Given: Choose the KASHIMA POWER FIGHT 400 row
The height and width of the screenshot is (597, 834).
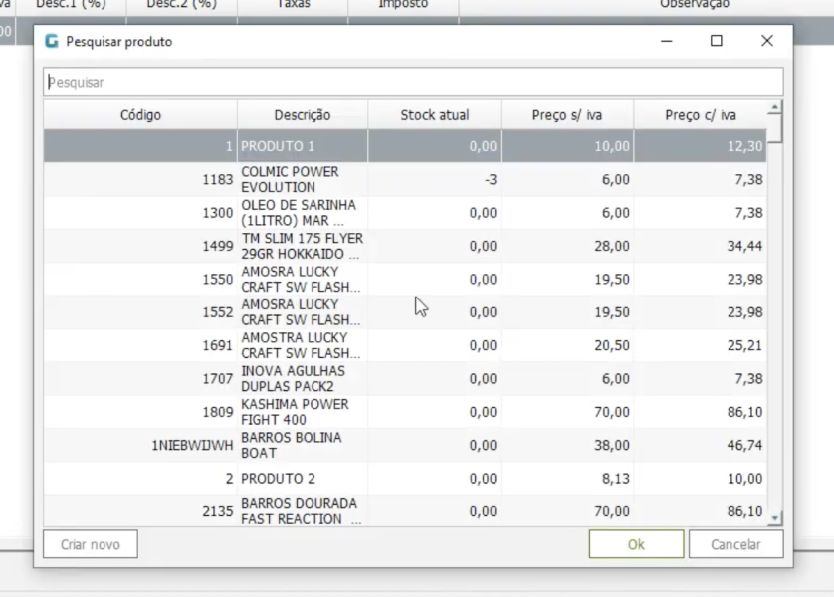Looking at the screenshot, I should 303,412.
